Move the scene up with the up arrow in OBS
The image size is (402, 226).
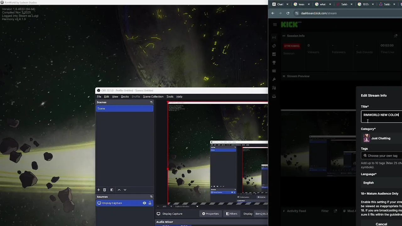pos(119,190)
